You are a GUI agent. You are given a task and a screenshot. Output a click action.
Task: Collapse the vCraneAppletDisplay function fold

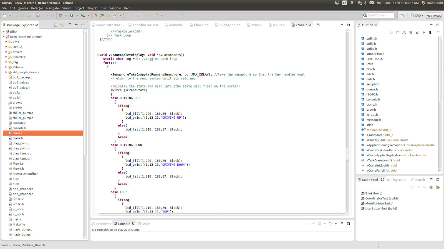[98, 55]
